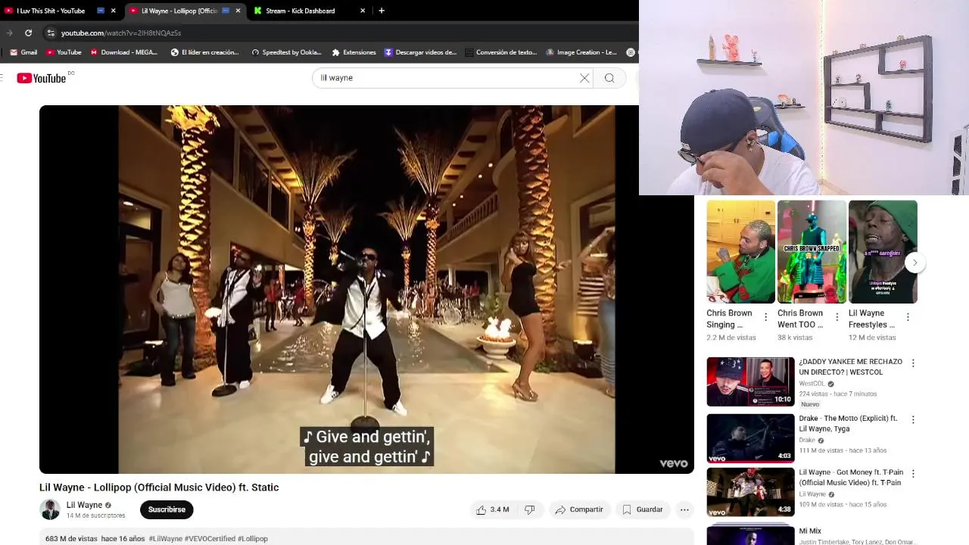Click the main video player
The image size is (969, 545).
coord(366,289)
